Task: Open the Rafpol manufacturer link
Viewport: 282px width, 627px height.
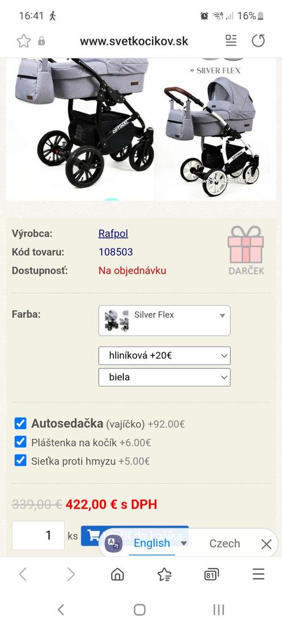Action: pos(113,234)
